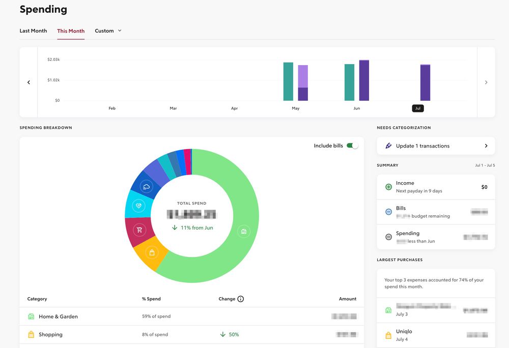Click the Jul 1 - Jul 5 date range

[485, 165]
